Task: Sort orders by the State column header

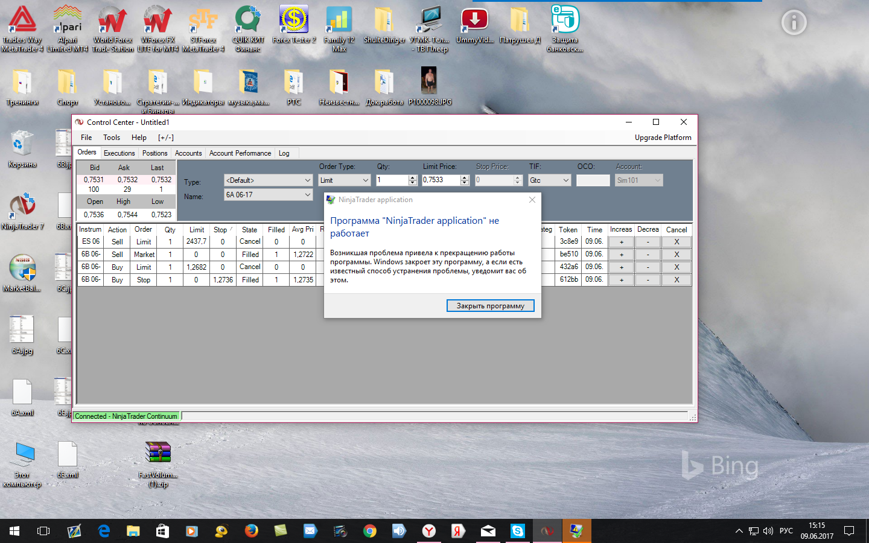Action: click(x=249, y=230)
